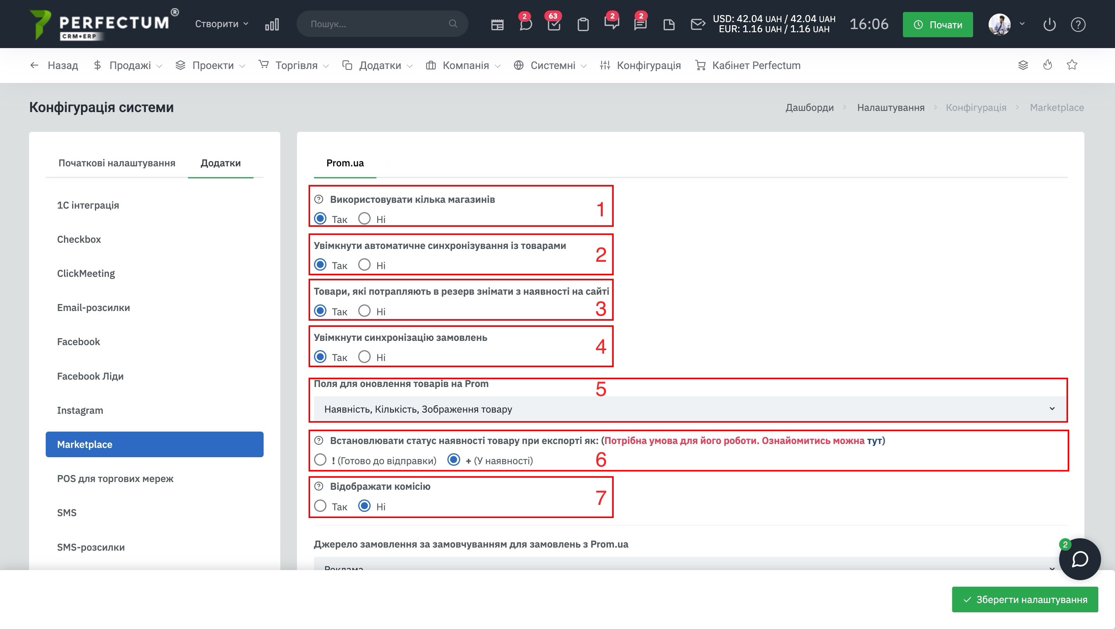Screen dimensions: 1115x629
Task: Click the Пошук search input field
Action: [376, 24]
